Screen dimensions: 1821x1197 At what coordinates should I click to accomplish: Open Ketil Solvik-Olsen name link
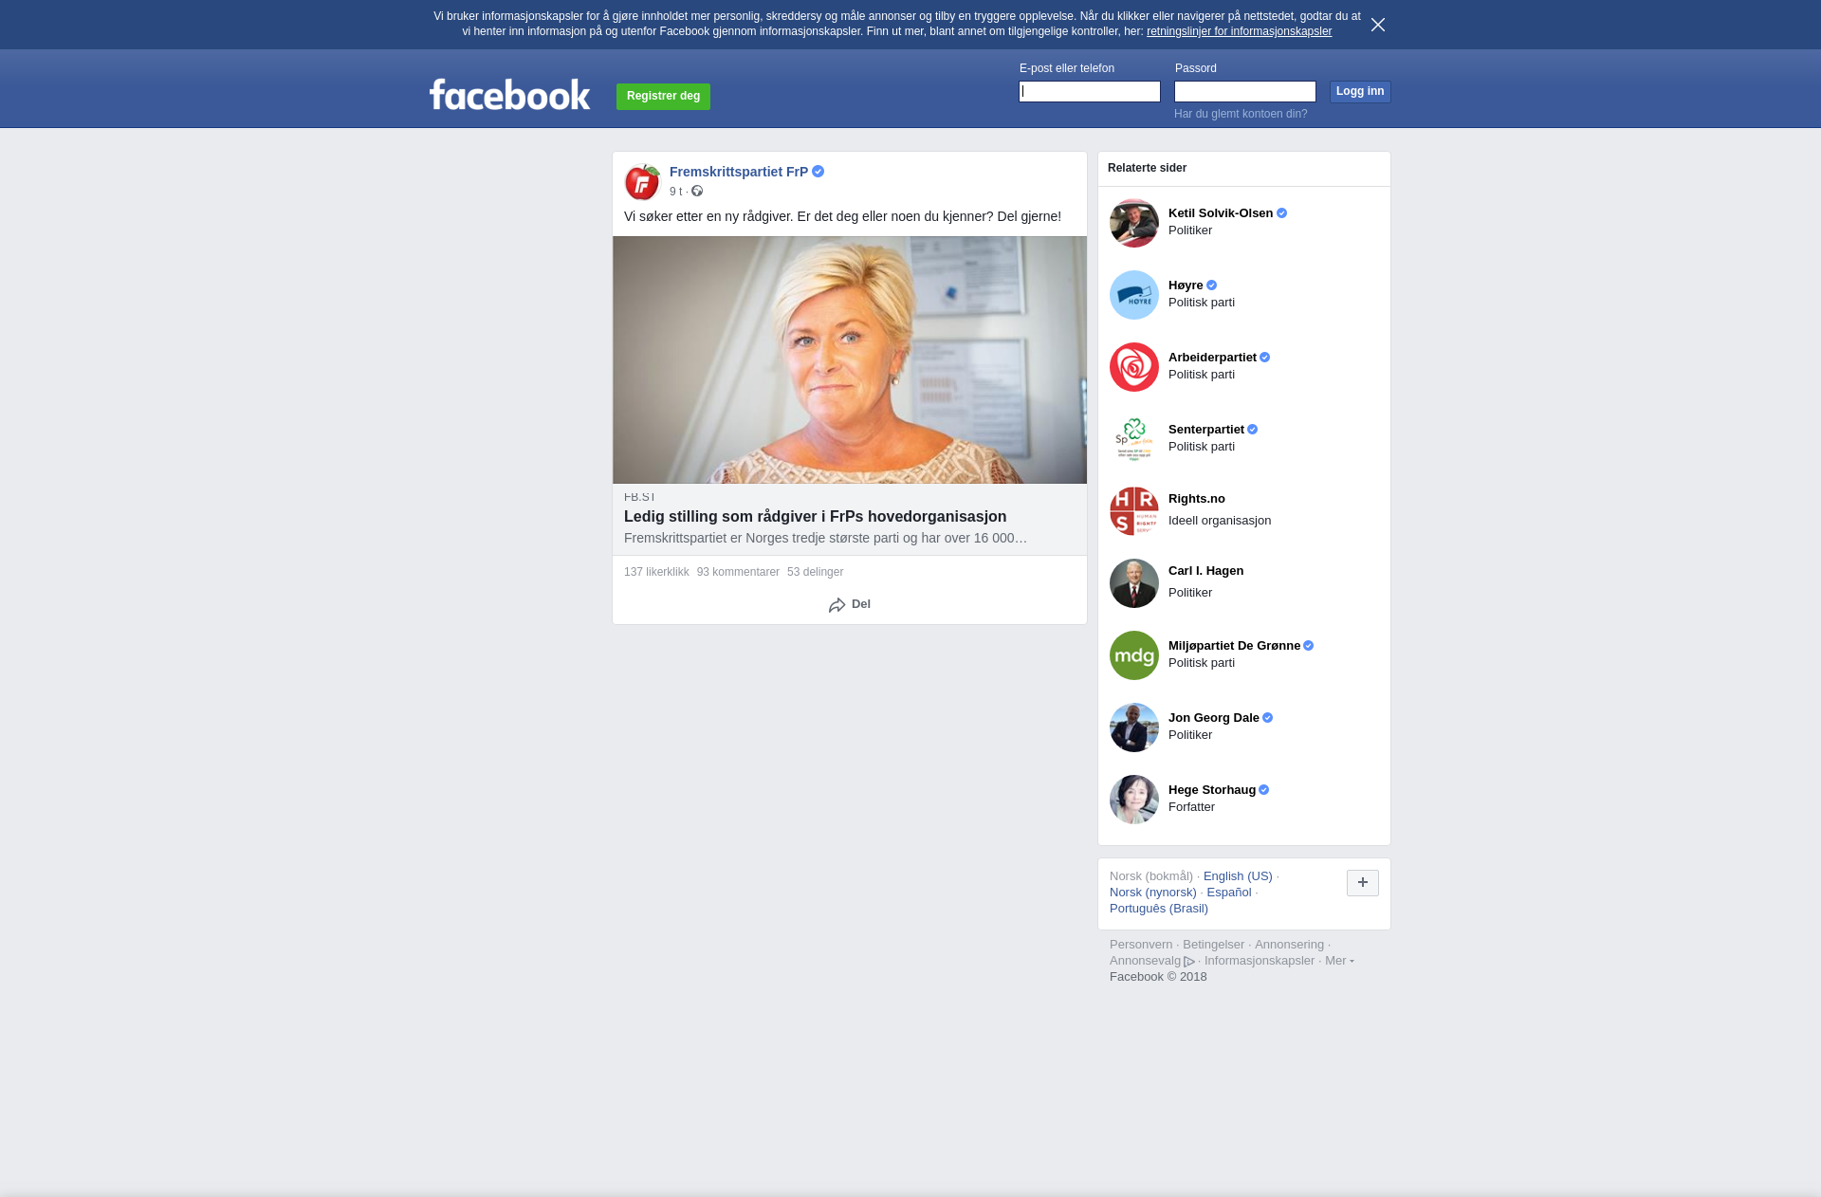click(1221, 213)
